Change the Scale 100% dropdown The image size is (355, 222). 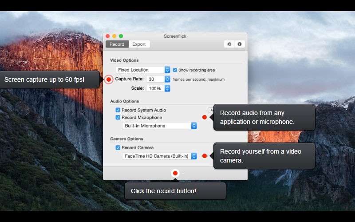pos(158,88)
